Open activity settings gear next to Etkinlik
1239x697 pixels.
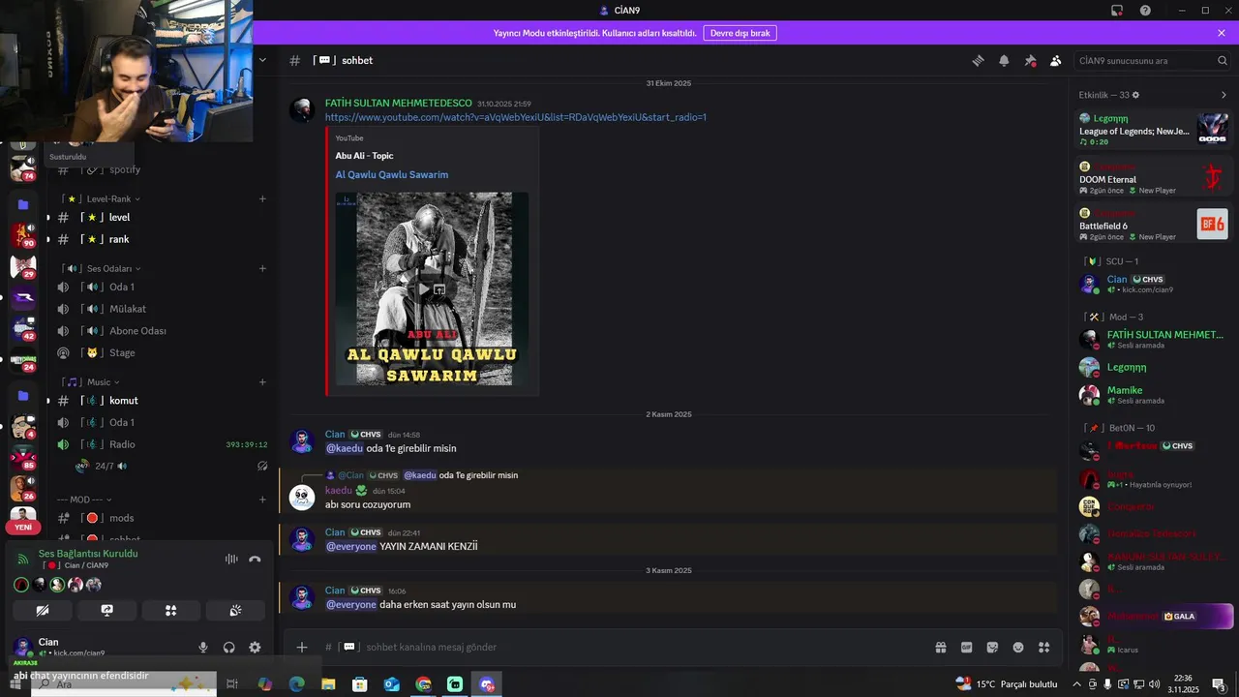(1135, 95)
